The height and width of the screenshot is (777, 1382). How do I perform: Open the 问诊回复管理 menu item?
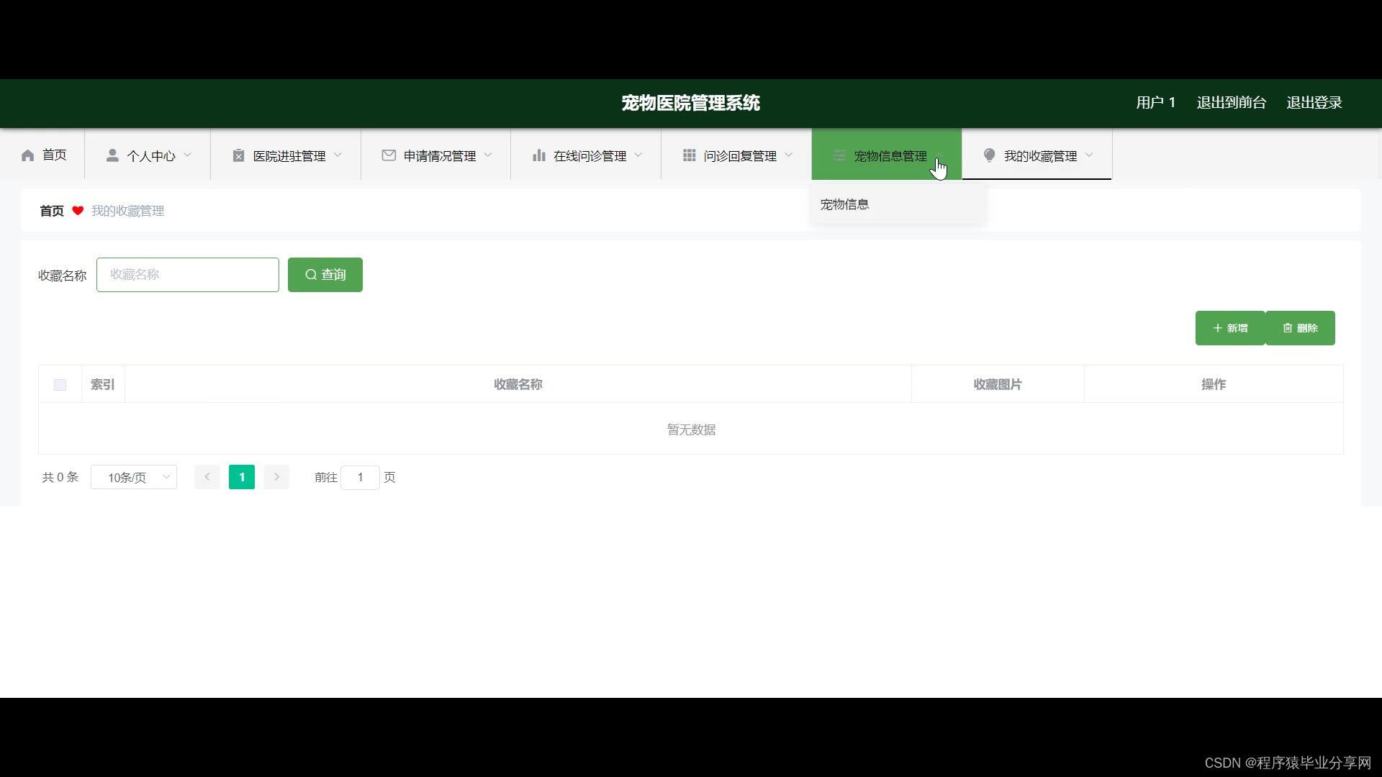739,156
